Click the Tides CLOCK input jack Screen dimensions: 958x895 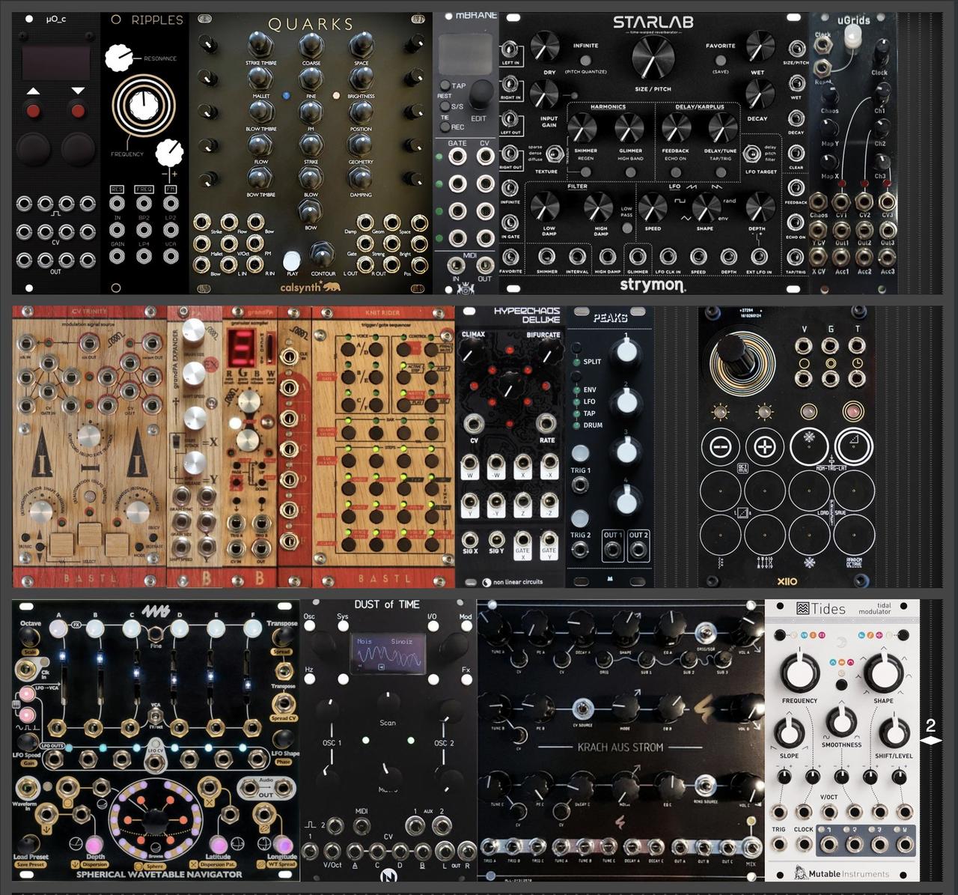[x=804, y=844]
